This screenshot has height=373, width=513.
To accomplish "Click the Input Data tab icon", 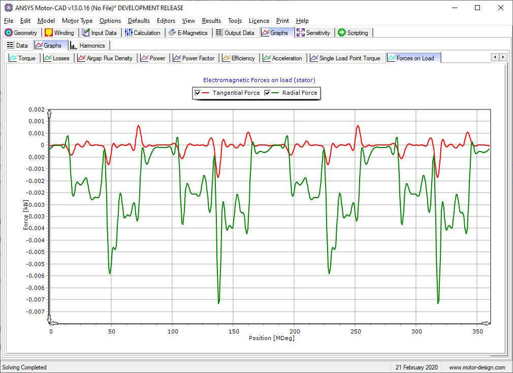I will (86, 32).
